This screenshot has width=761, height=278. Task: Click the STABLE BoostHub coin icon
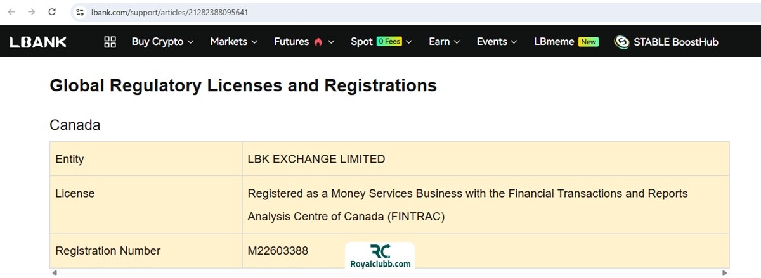[x=621, y=42]
